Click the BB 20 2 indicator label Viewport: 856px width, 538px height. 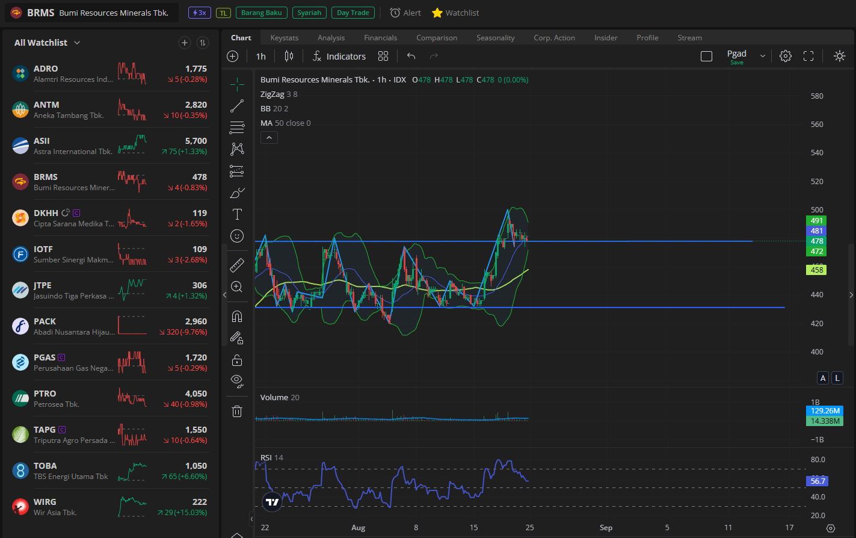click(x=274, y=108)
